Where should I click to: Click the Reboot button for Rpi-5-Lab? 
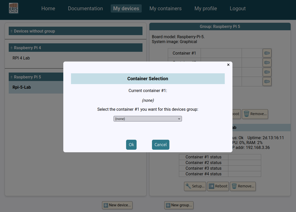(218, 186)
